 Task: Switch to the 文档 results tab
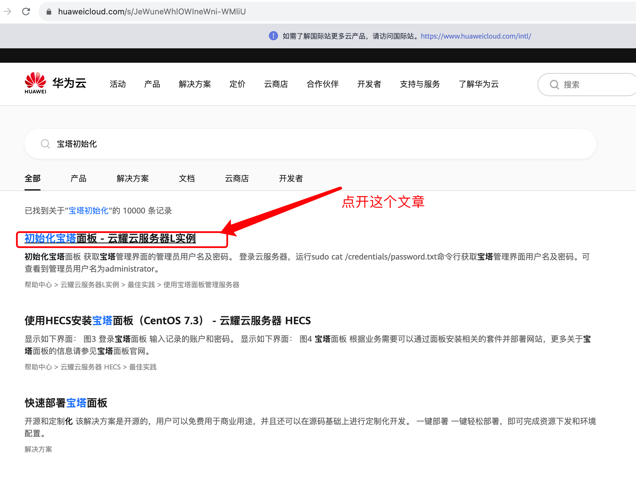click(187, 178)
